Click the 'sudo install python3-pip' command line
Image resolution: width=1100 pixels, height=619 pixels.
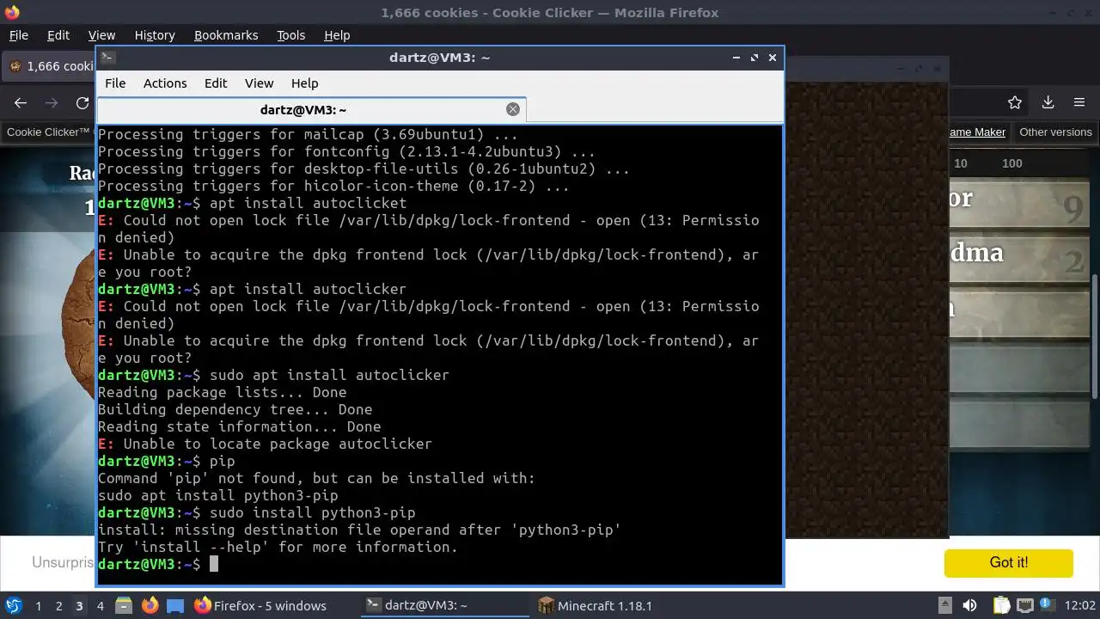click(x=257, y=512)
